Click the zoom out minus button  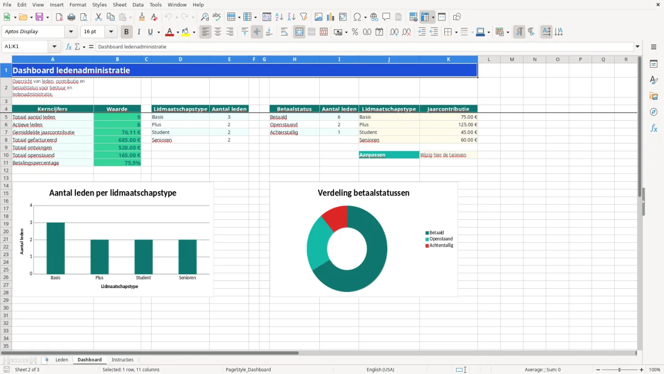(598, 370)
